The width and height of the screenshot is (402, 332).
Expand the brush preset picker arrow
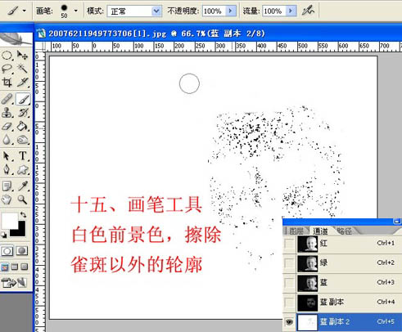click(75, 11)
